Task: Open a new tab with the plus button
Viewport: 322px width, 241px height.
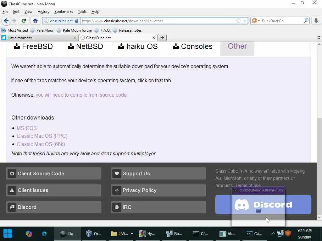Action: click(x=162, y=38)
